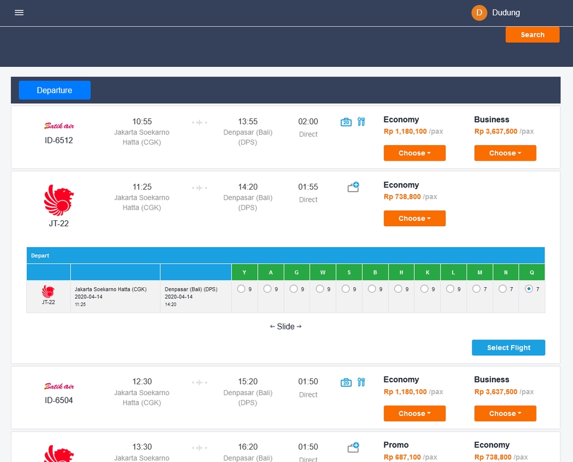Click add-baggage icon on flight JT-22
Image resolution: width=573 pixels, height=462 pixels.
click(x=353, y=187)
